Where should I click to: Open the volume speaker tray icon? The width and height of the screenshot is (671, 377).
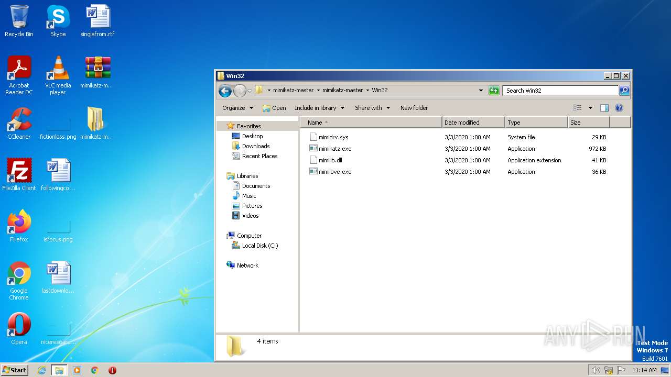pyautogui.click(x=596, y=370)
